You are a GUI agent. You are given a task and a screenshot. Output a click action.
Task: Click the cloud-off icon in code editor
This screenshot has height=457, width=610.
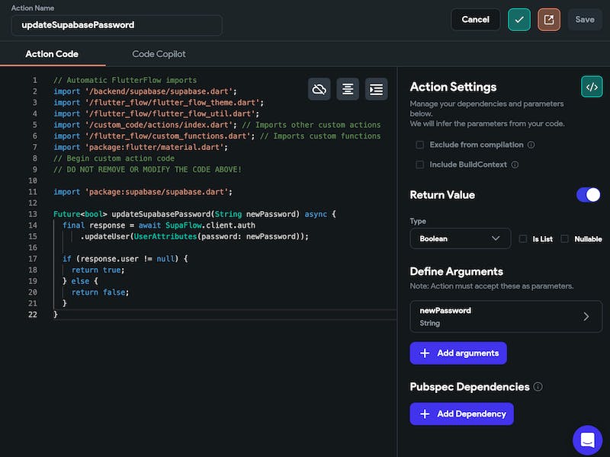coord(319,89)
